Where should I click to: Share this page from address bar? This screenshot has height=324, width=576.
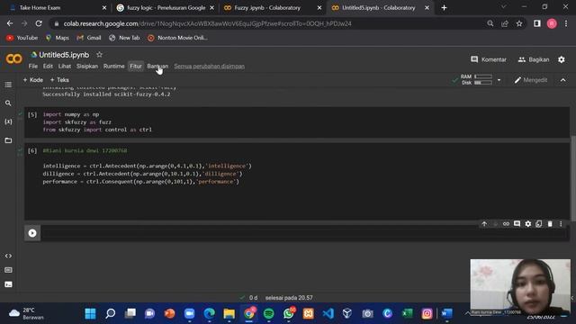(505, 23)
